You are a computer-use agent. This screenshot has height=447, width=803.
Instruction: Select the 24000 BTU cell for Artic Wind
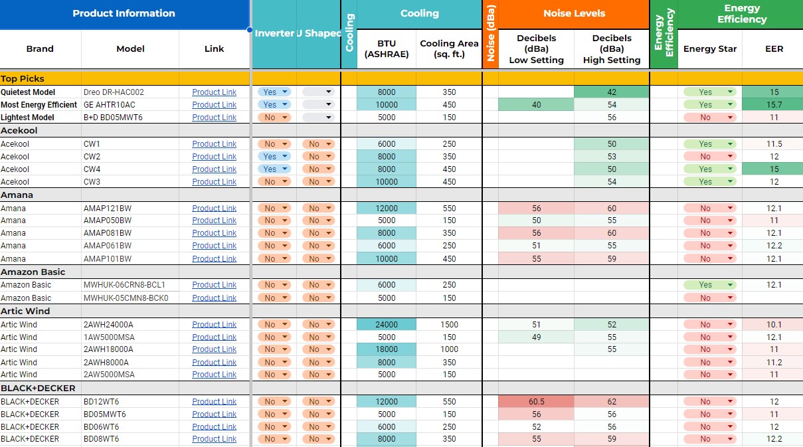tap(387, 325)
